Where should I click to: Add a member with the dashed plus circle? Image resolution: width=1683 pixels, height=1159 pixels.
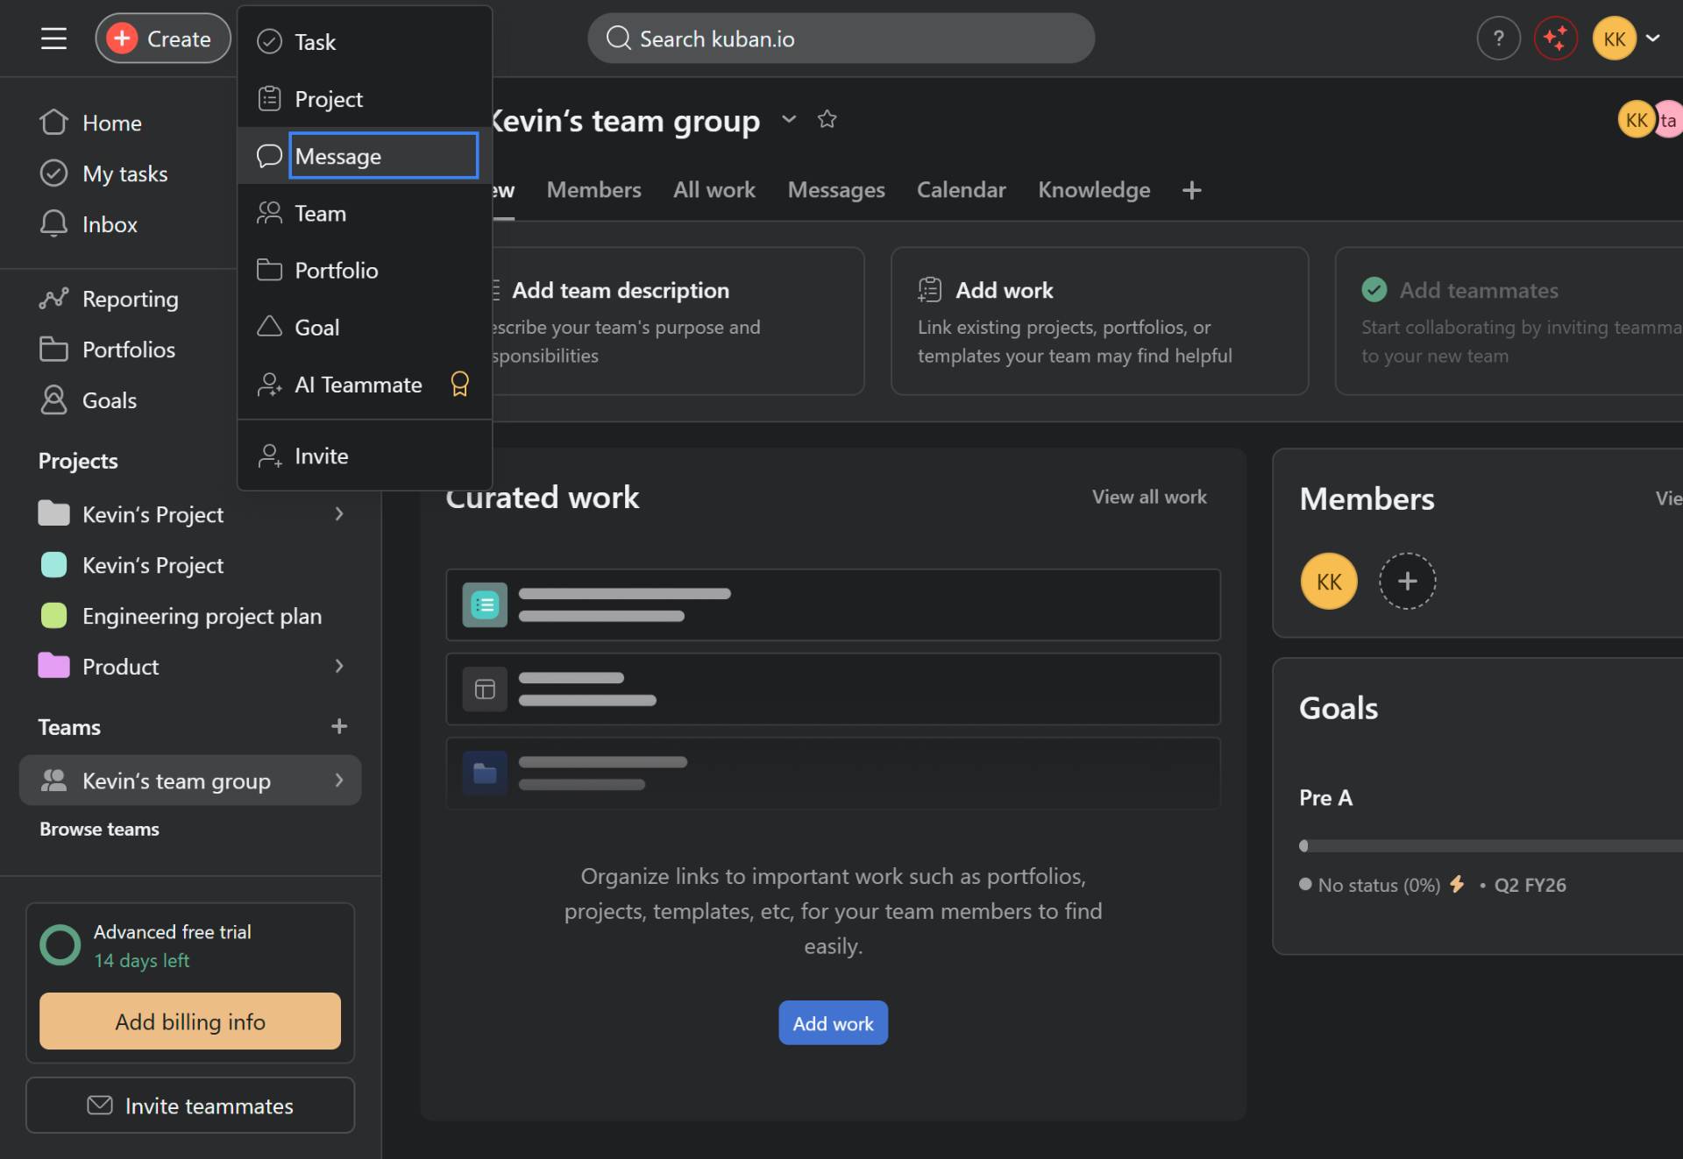click(x=1407, y=581)
